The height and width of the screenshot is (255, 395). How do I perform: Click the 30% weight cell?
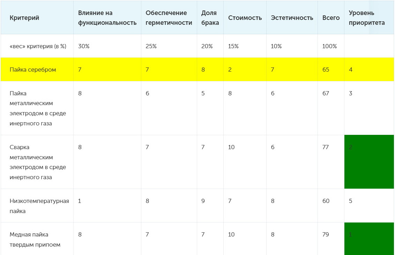point(84,46)
